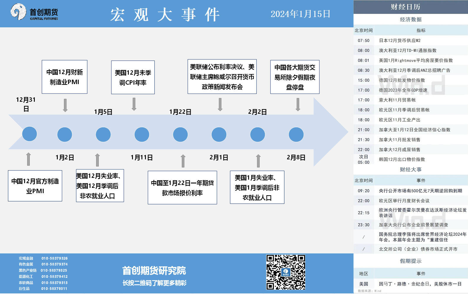The width and height of the screenshot is (468, 294).
Task: Select the timeline circle under 12月31日
Action: pyautogui.click(x=29, y=134)
